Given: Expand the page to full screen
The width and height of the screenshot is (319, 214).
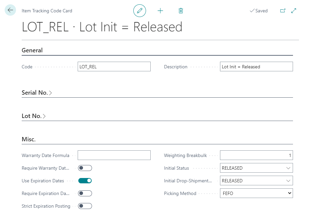Looking at the screenshot, I should (294, 11).
